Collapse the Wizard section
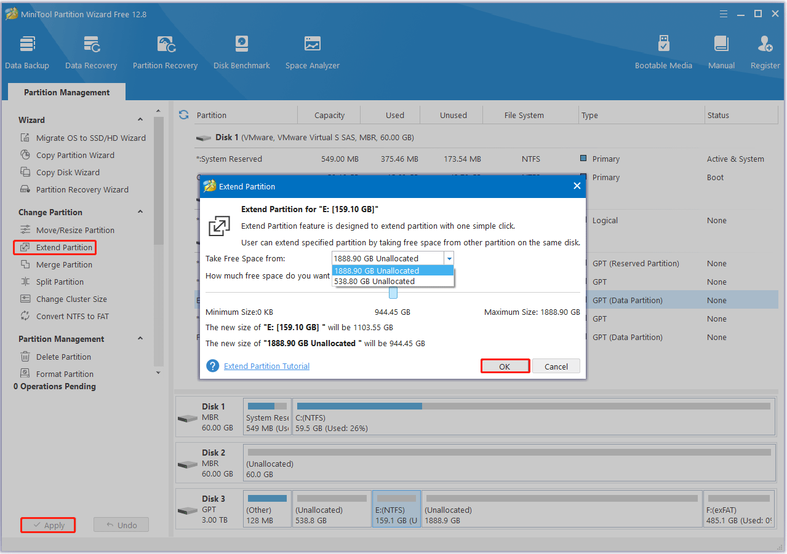The width and height of the screenshot is (787, 554). tap(140, 120)
